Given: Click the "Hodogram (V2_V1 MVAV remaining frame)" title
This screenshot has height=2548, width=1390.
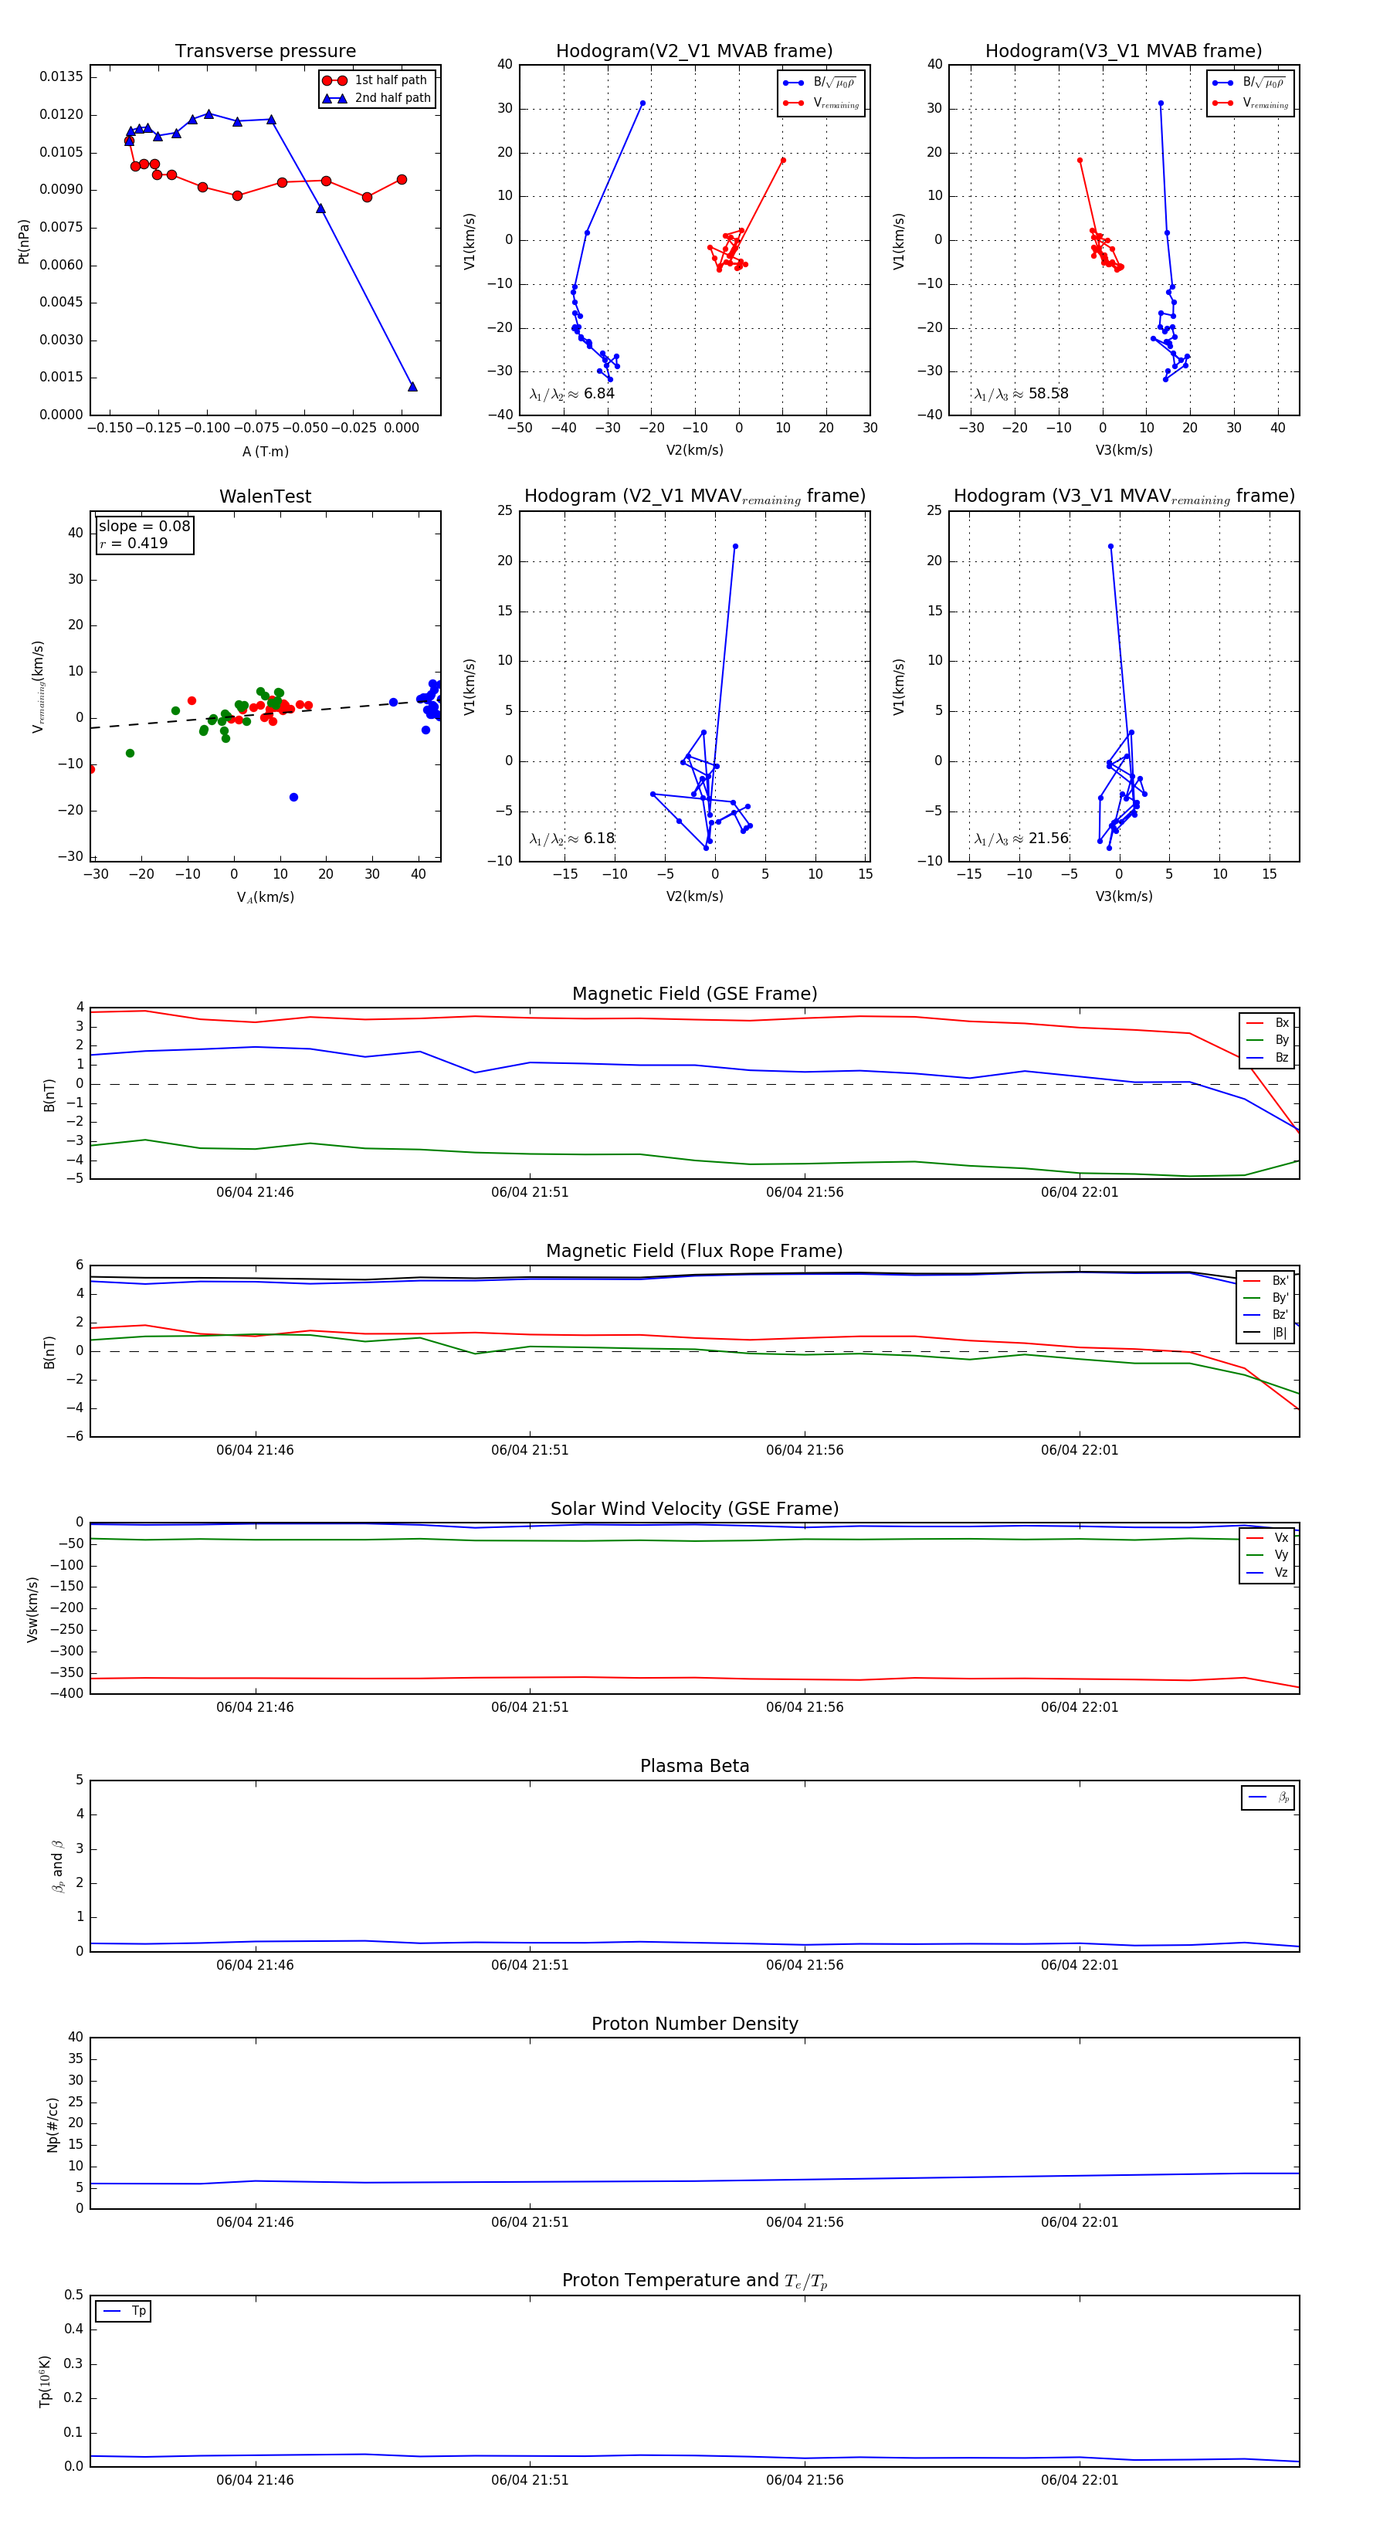Looking at the screenshot, I should coord(694,496).
